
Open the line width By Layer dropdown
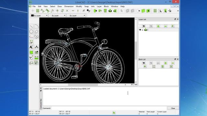57,15
